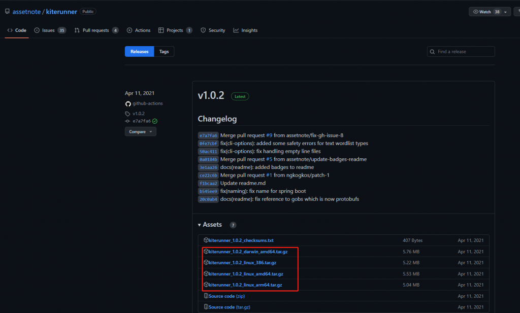Click the Pull requests count badge 4
This screenshot has width=520, height=313.
(x=115, y=30)
